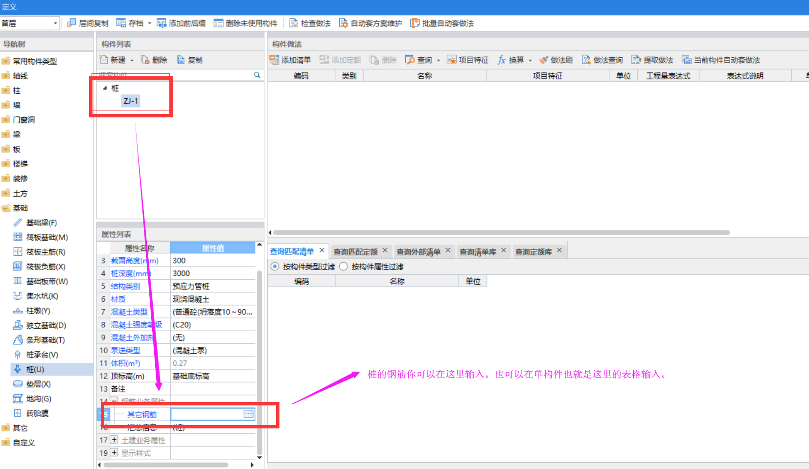Click 查询 toolbar icon

(410, 60)
